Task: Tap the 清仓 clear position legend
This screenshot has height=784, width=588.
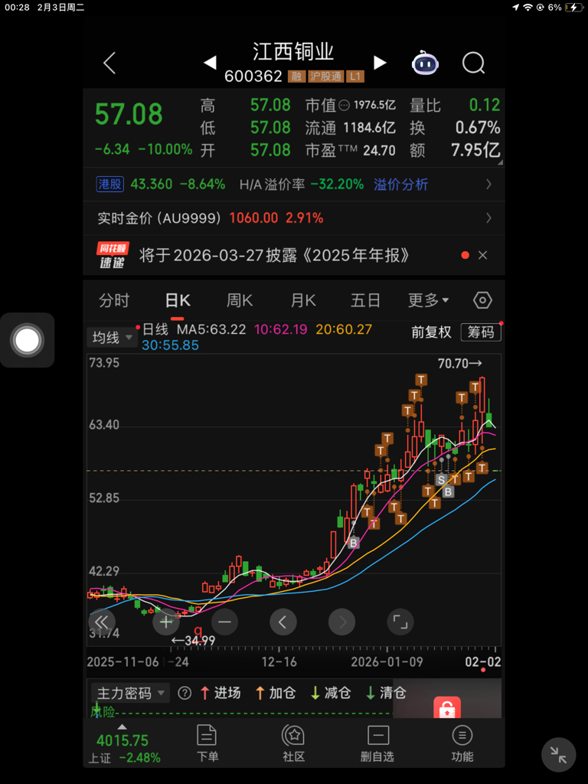Action: [386, 693]
